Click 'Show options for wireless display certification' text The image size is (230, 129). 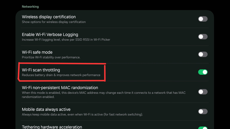point(54,22)
